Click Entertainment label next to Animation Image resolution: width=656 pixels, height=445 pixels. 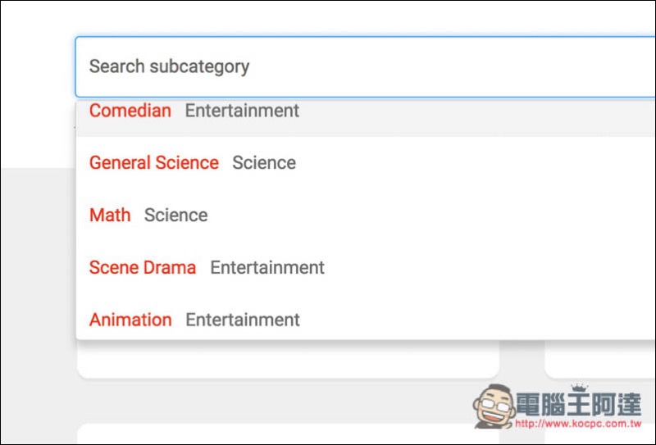tap(243, 320)
